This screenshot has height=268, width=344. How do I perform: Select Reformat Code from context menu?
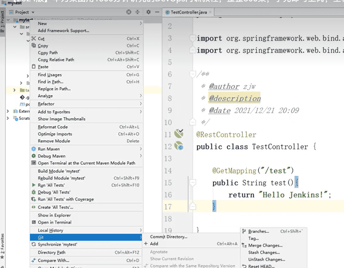[53, 127]
